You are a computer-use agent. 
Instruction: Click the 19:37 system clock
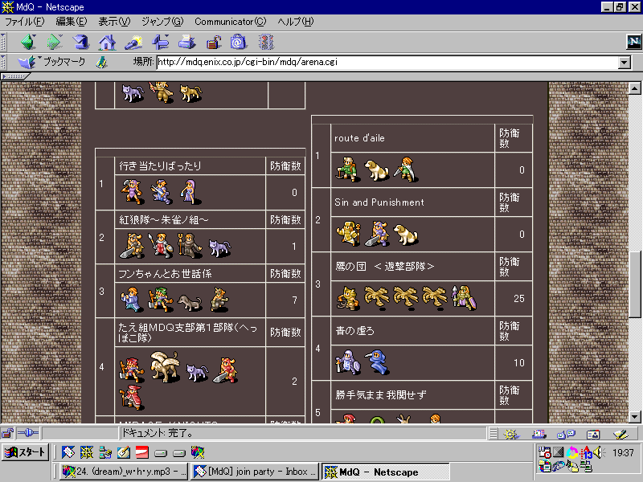coord(623,452)
